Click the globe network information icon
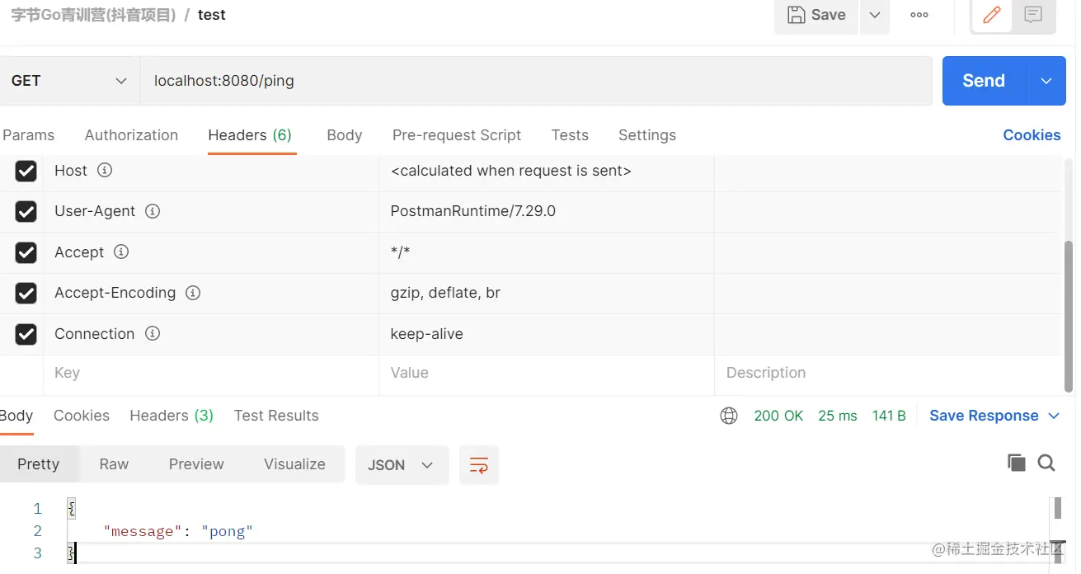Screen dimensions: 1081x574 click(729, 416)
